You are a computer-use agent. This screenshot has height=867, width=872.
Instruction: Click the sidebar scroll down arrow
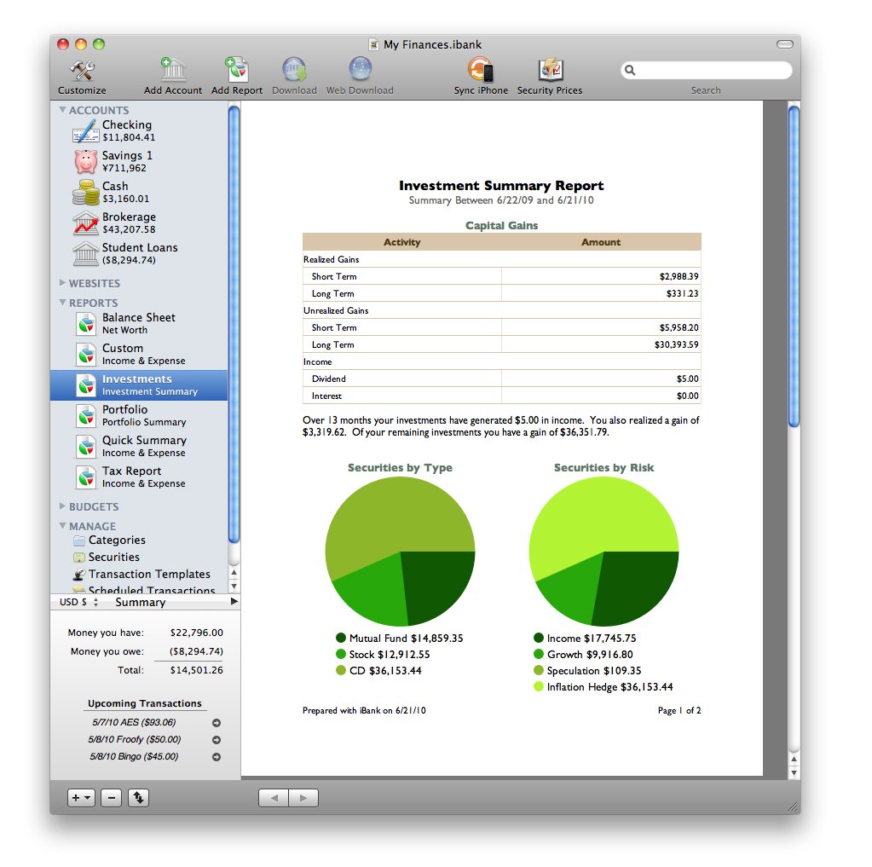click(234, 587)
